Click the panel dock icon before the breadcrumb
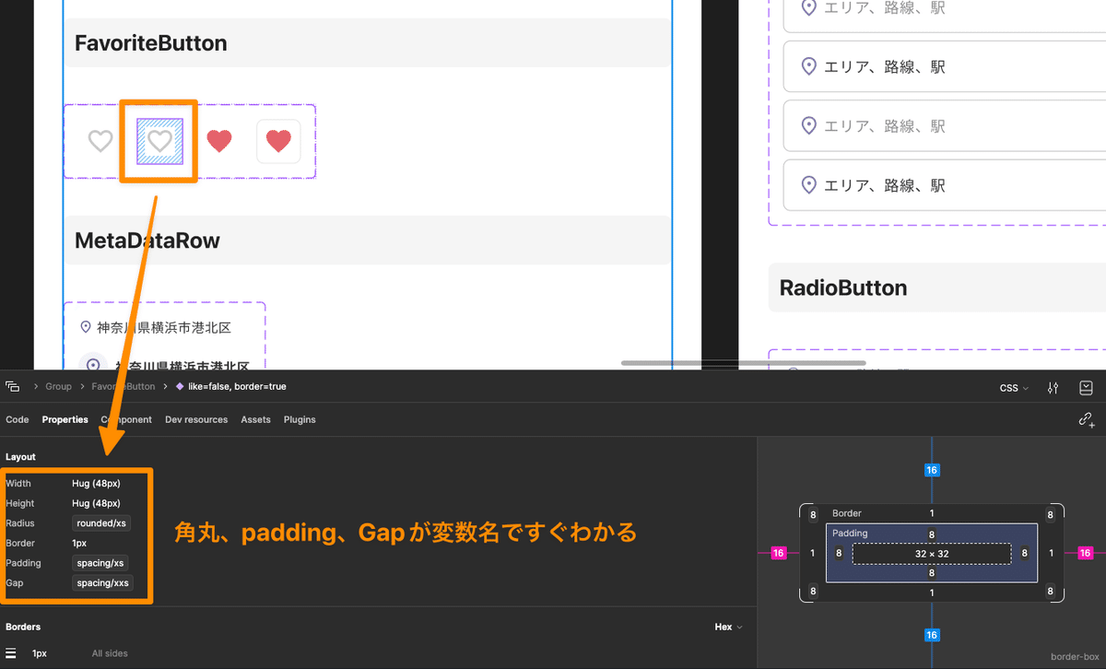1106x669 pixels. click(x=12, y=386)
